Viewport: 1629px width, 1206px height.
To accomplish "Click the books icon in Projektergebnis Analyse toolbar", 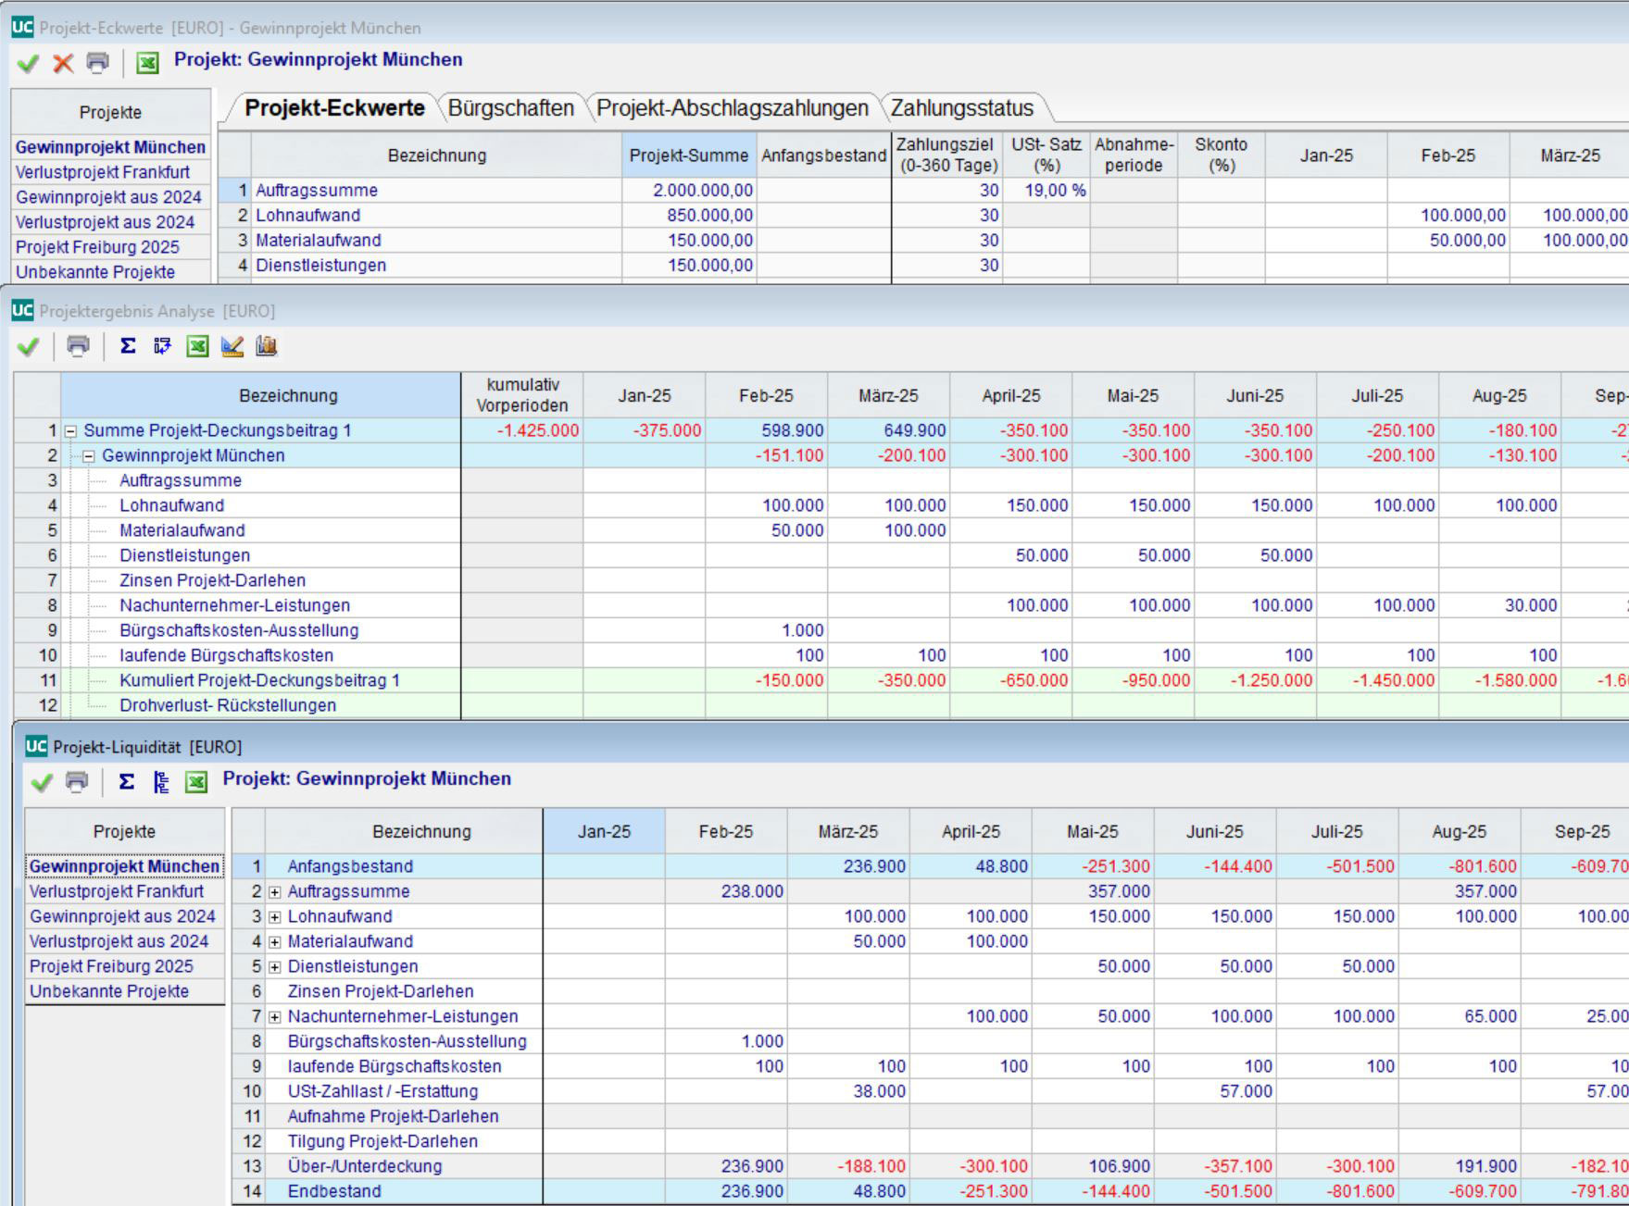I will [x=267, y=346].
